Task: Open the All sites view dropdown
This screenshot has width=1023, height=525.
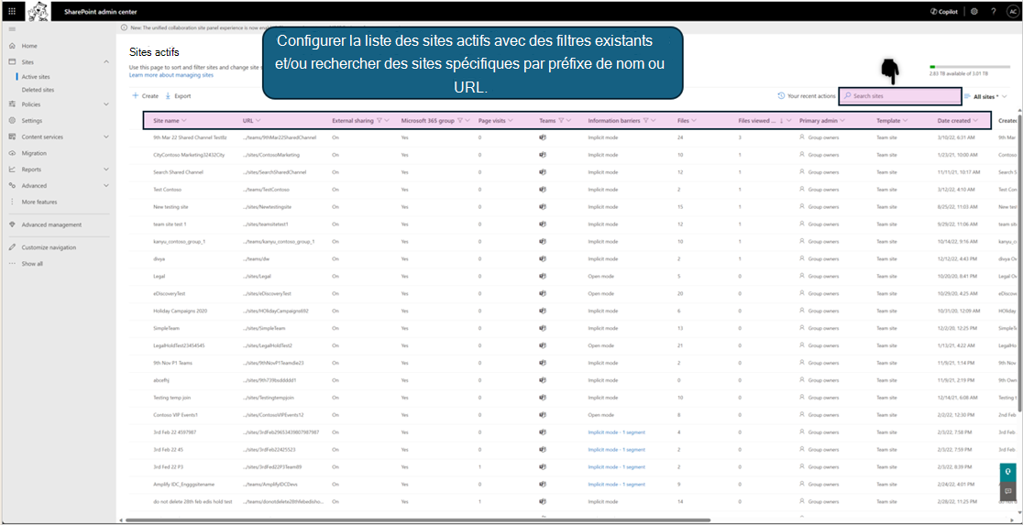Action: click(x=985, y=96)
